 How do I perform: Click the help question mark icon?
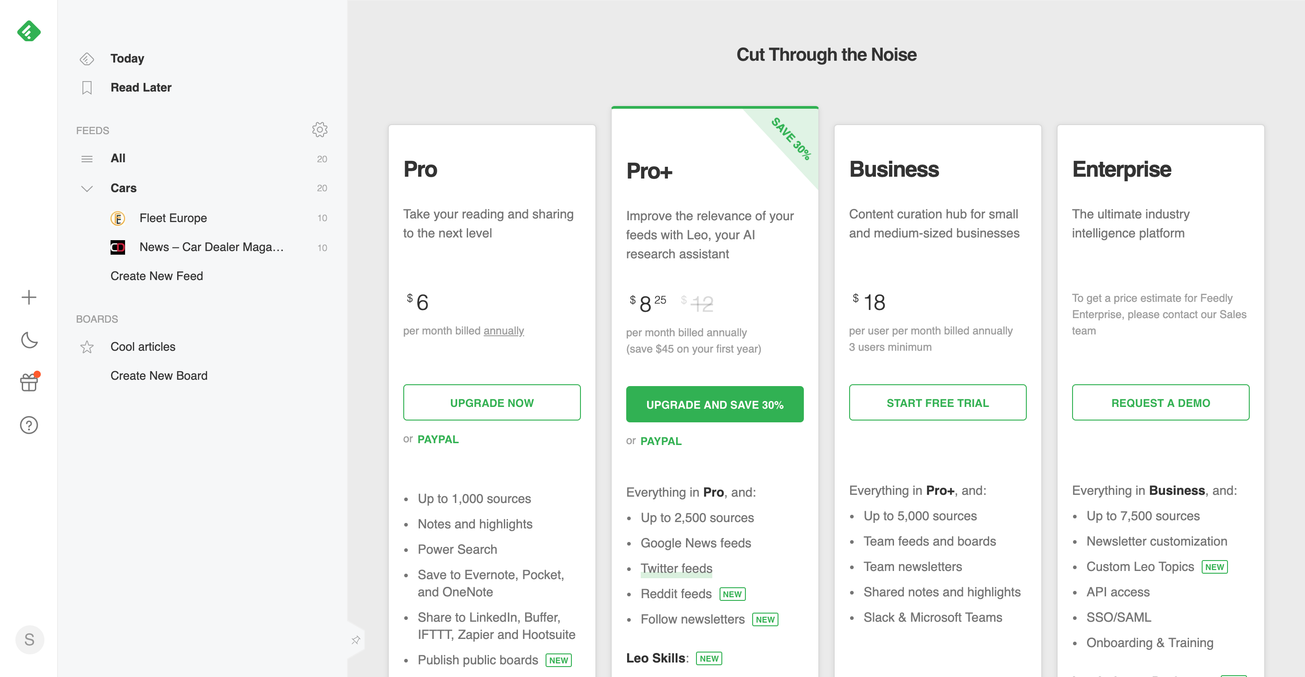(x=29, y=424)
